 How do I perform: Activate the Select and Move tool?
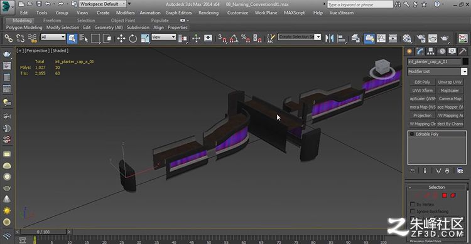coord(121,38)
